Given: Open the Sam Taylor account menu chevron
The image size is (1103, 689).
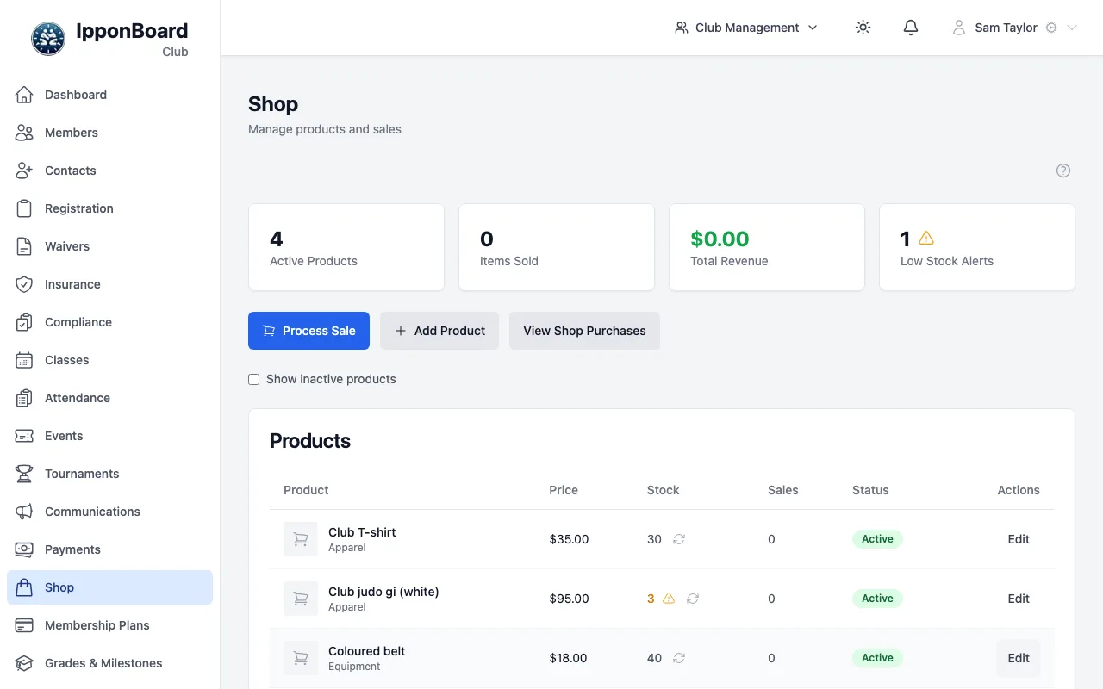Looking at the screenshot, I should (1072, 28).
